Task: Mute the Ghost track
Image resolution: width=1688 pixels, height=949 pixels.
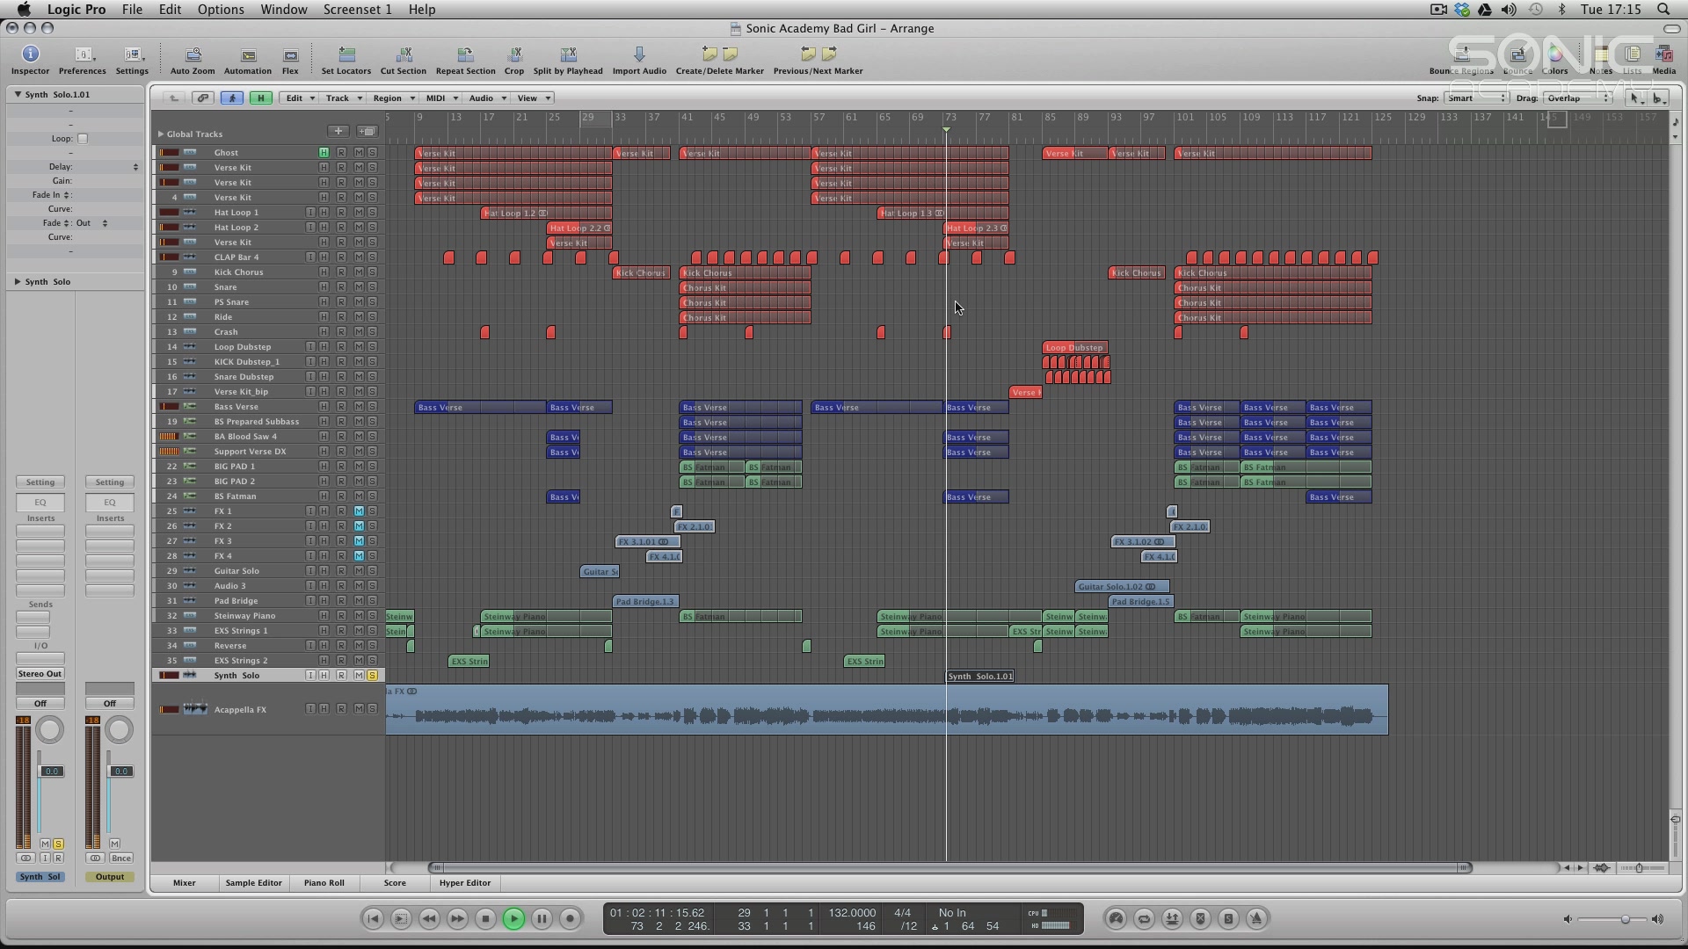Action: coord(359,153)
